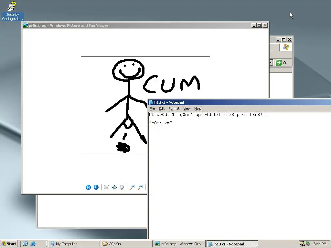Maximize the Picture and Fax Viewer window
The image size is (331, 248).
coord(259,26)
